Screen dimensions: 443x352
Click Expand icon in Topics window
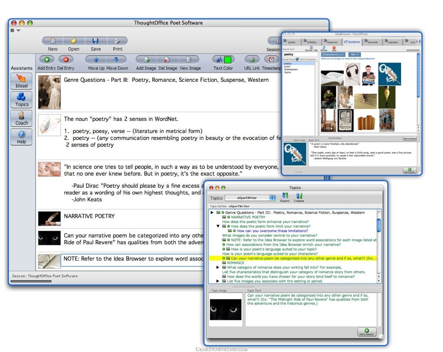point(285,196)
